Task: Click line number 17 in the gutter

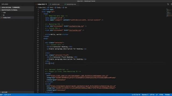Action: click(38, 43)
